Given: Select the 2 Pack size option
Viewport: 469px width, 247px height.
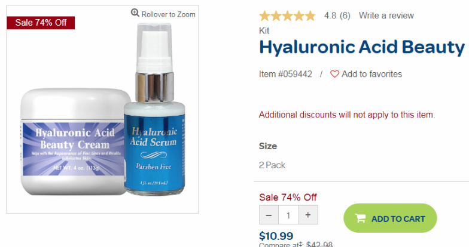Looking at the screenshot, I should tap(272, 165).
